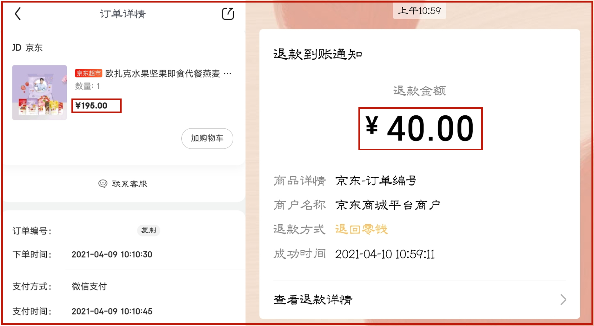Select 成功时间 value 2021-04-10 10:59:11
Viewport: 594px width, 326px height.
385,254
